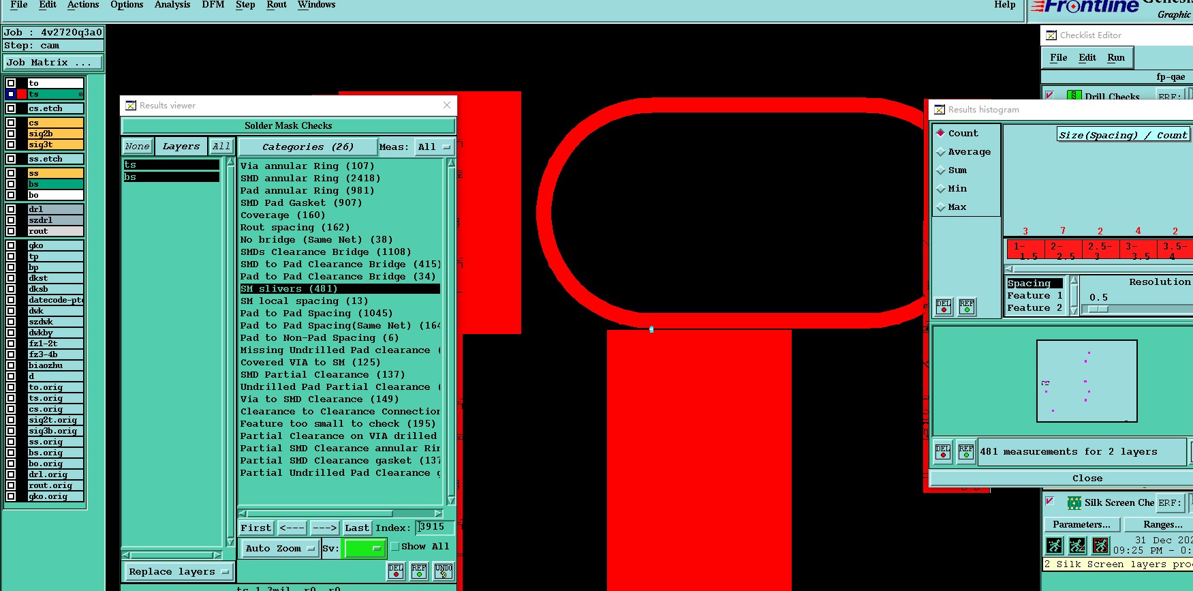1193x591 pixels.
Task: Open DFM menu
Action: [x=213, y=5]
